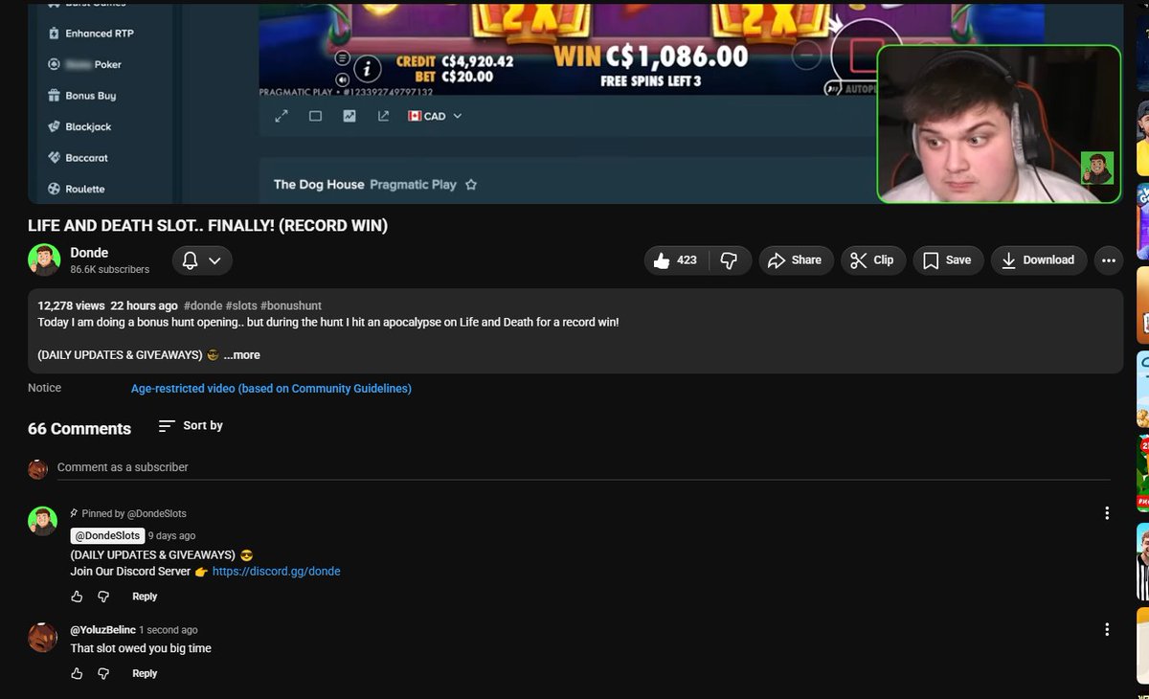The image size is (1149, 699).
Task: Open notification bell dropdown for Donde
Action: (202, 260)
